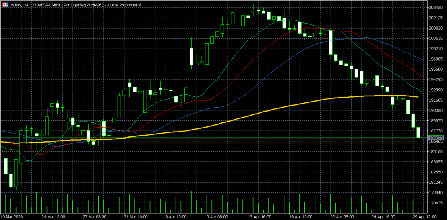Click the 24 Mar 12:00 time label
447x220 pixels.
[53, 216]
